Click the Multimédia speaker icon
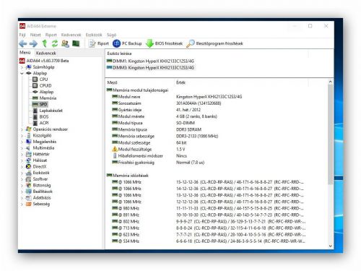This screenshot has height=271, width=361. pos(29,148)
